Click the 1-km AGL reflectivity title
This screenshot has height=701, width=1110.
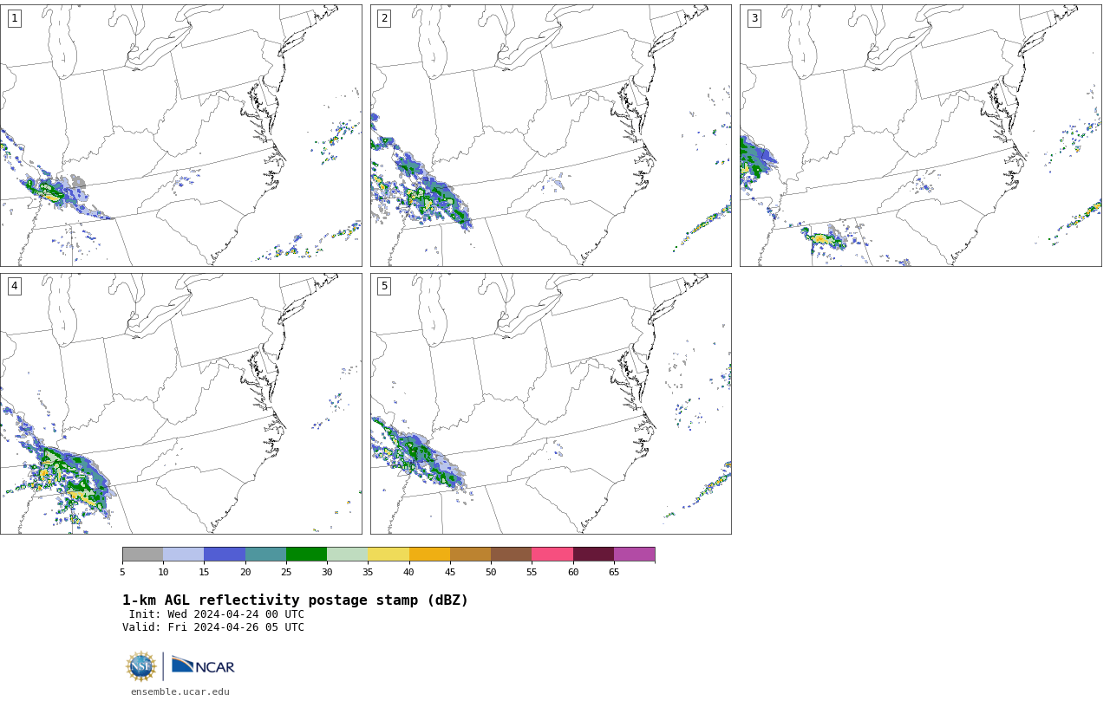295,600
